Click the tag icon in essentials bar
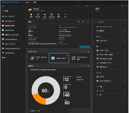The width and height of the screenshot is (129, 113). [x=88, y=22]
